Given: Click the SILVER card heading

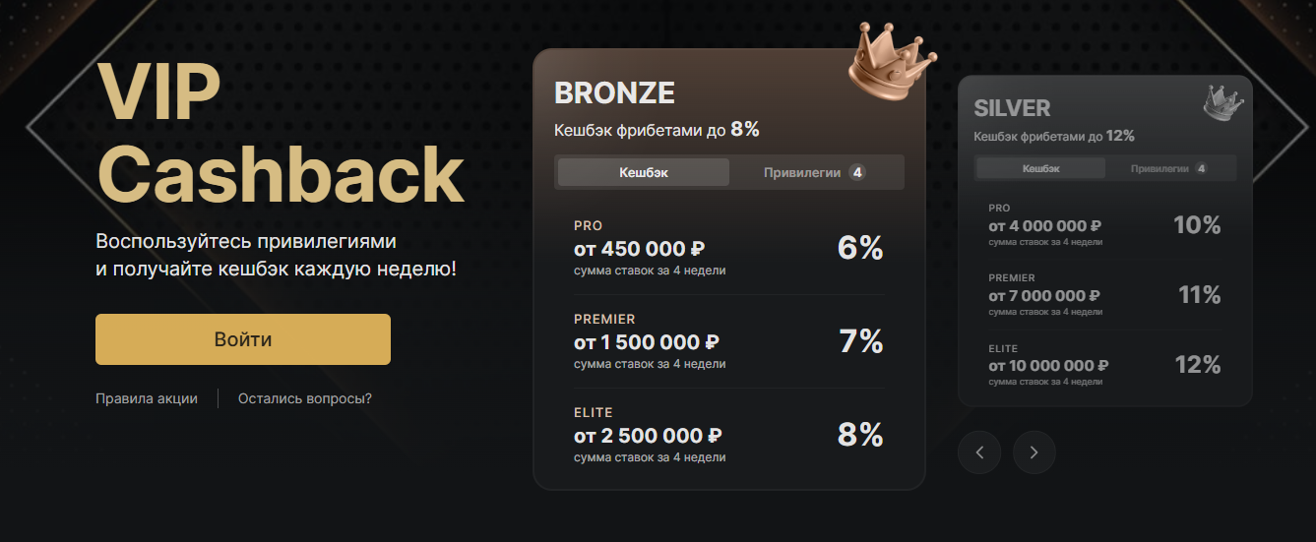Looking at the screenshot, I should click(1012, 108).
